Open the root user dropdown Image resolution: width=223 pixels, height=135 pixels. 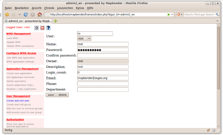84,38
